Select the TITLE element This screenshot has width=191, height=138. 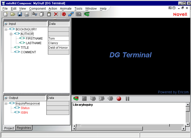pyautogui.click(x=25, y=48)
